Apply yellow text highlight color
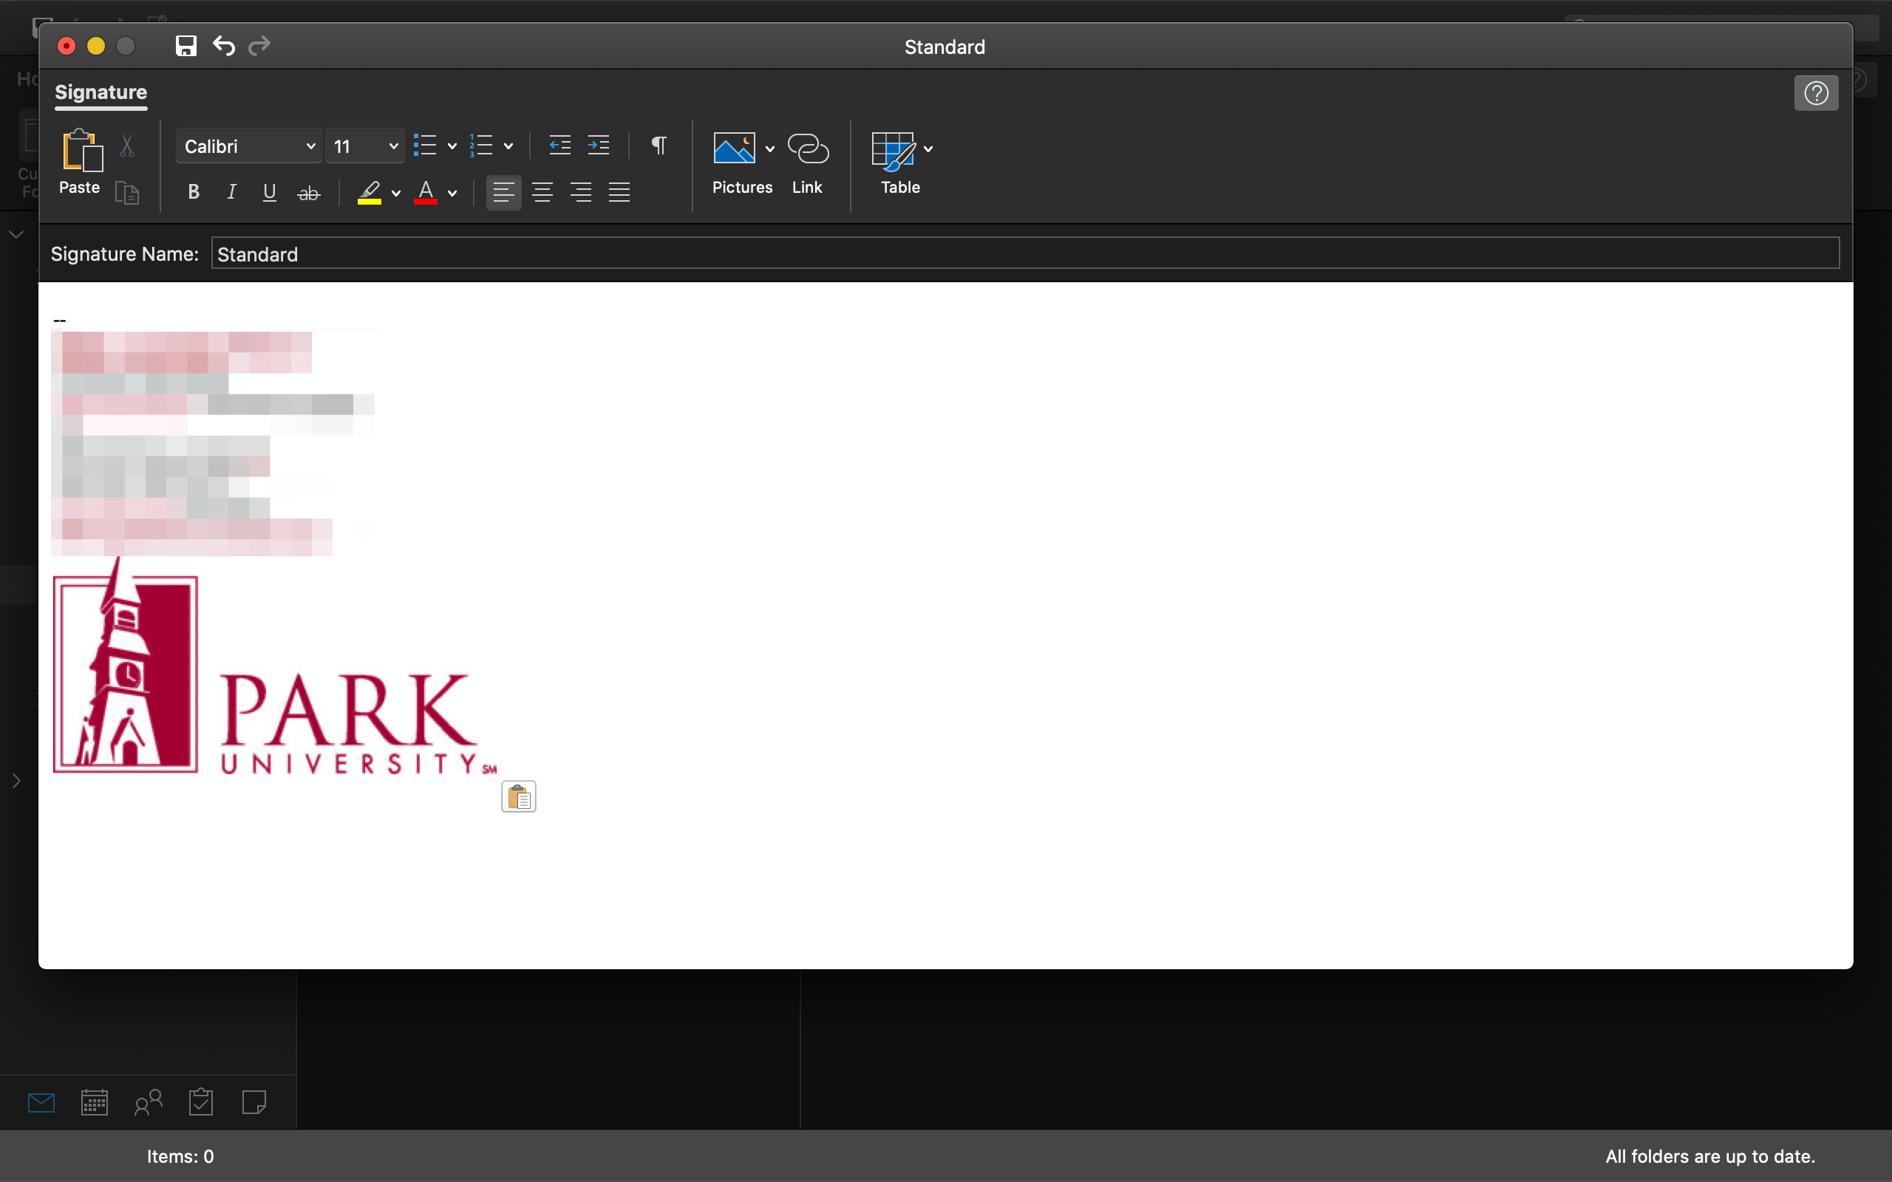 click(x=369, y=192)
